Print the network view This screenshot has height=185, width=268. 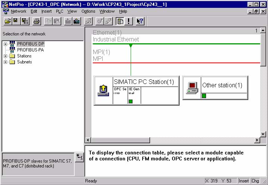tap(37, 21)
